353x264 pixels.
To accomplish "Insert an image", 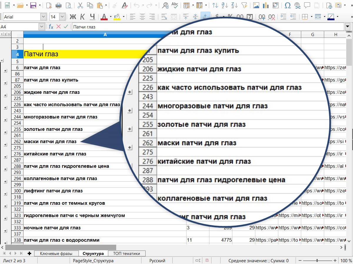I will coord(256,5).
